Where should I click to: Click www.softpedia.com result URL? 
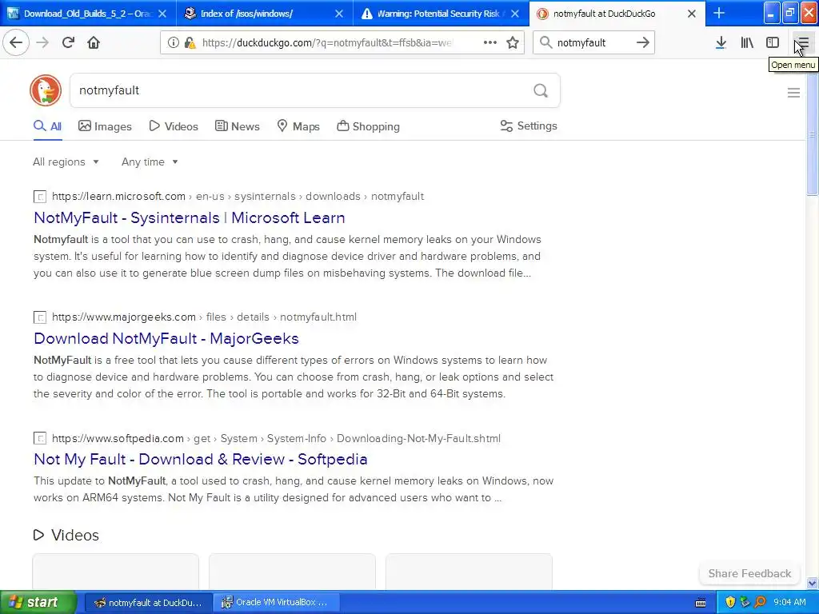[x=276, y=438]
